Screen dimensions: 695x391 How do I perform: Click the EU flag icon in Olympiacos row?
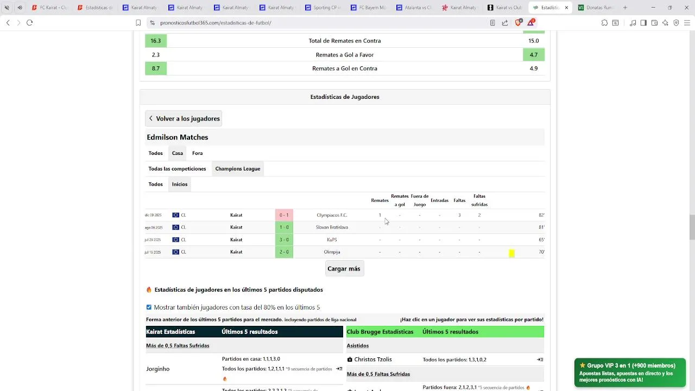[175, 215]
